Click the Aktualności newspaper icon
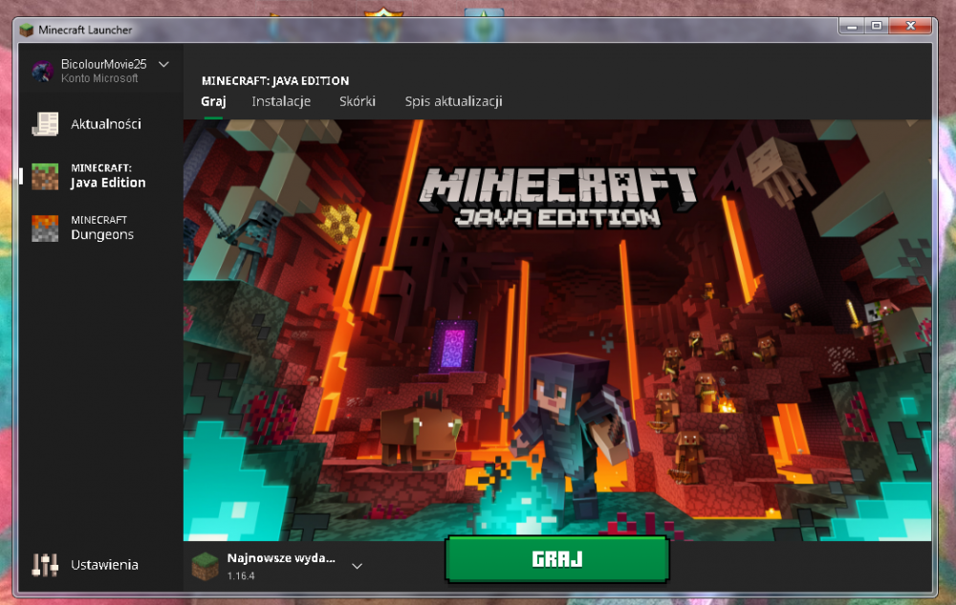This screenshot has width=956, height=605. tap(45, 123)
